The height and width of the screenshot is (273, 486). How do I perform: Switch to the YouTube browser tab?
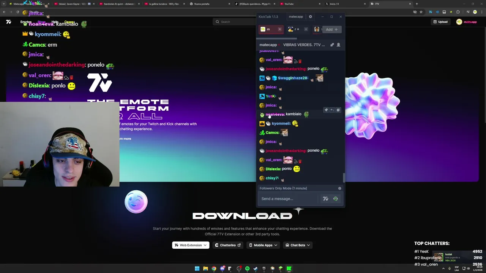pos(299,4)
